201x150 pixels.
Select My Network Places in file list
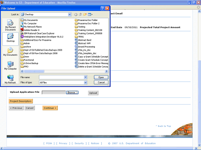pos(31,27)
